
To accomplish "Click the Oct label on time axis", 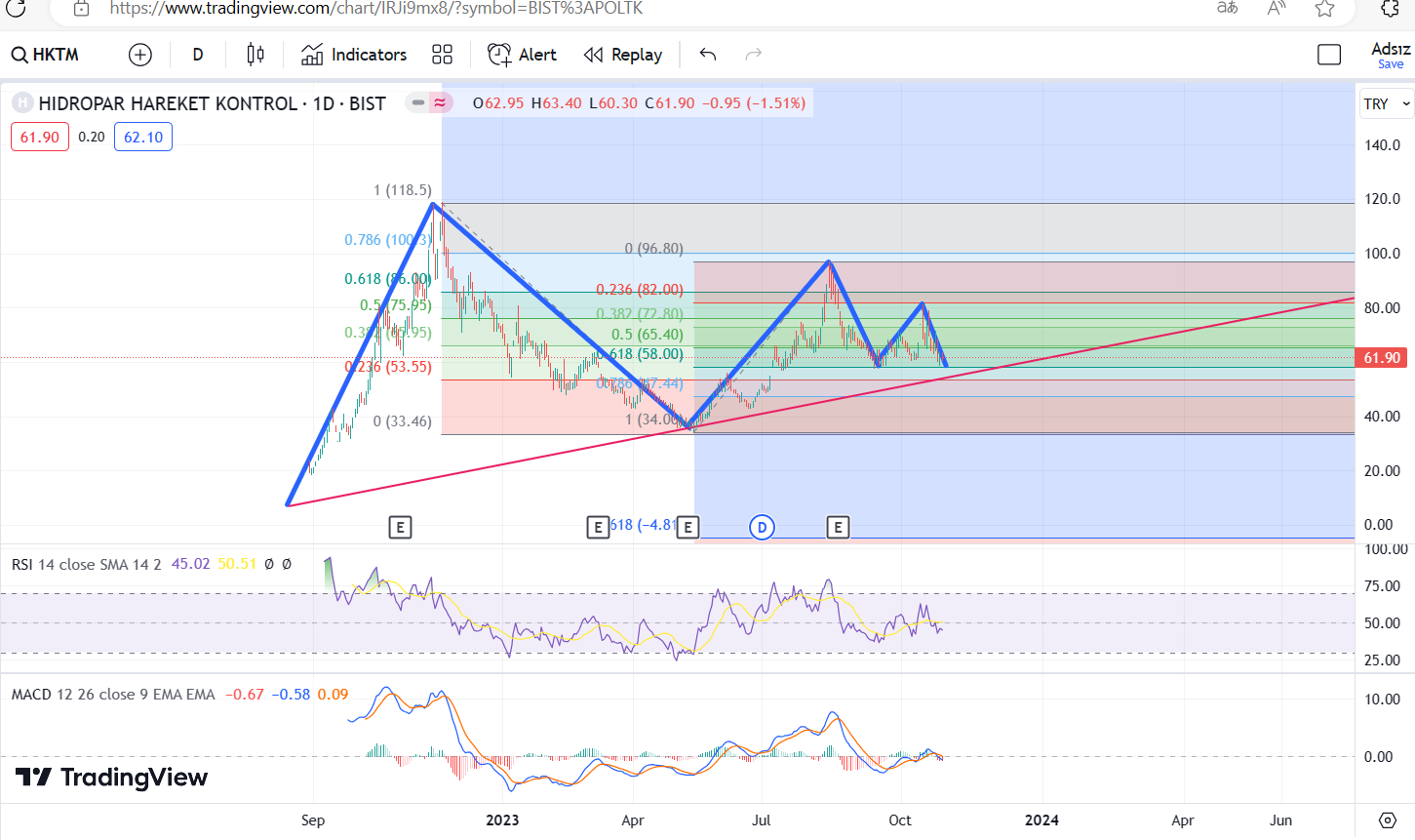I will [899, 820].
